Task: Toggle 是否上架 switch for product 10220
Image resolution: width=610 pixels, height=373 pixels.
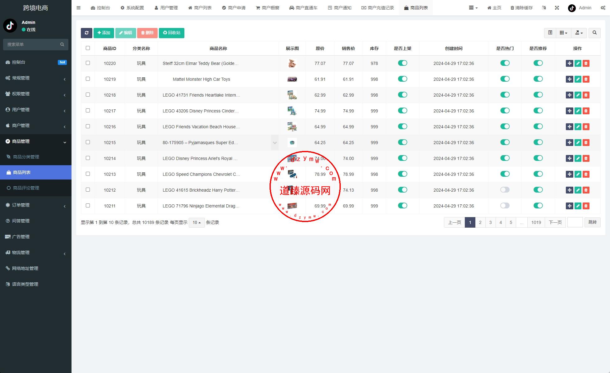Action: pos(402,63)
